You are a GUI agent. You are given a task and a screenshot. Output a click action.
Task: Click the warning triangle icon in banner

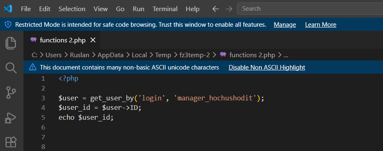33,67
